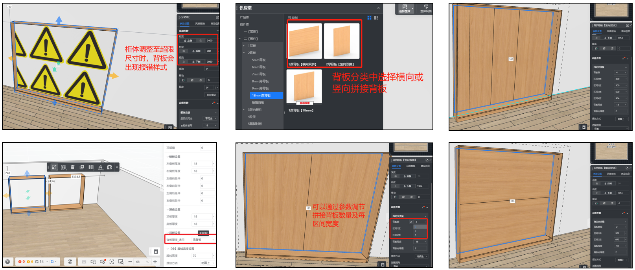
Task: Click the size-select icon in floating toolbar
Action: (54, 167)
